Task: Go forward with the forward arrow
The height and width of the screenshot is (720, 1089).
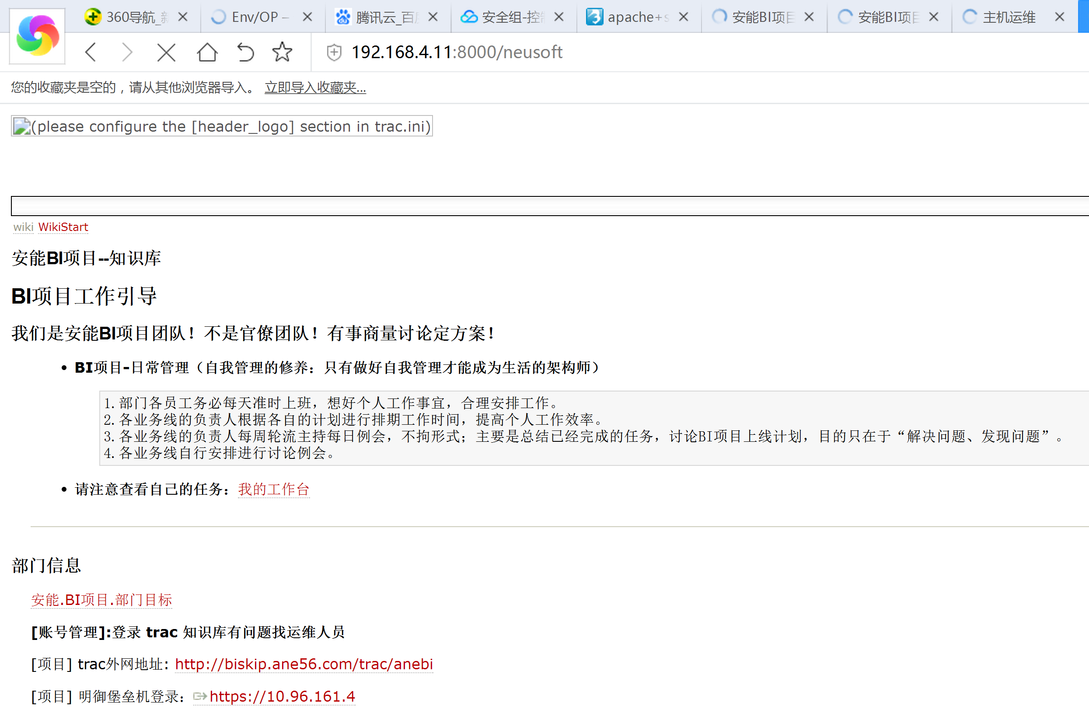Action: tap(127, 52)
